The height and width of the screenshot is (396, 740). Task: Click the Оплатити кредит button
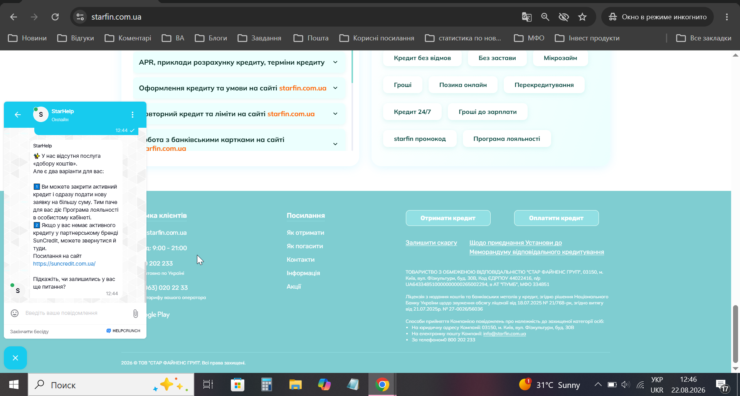tap(556, 218)
